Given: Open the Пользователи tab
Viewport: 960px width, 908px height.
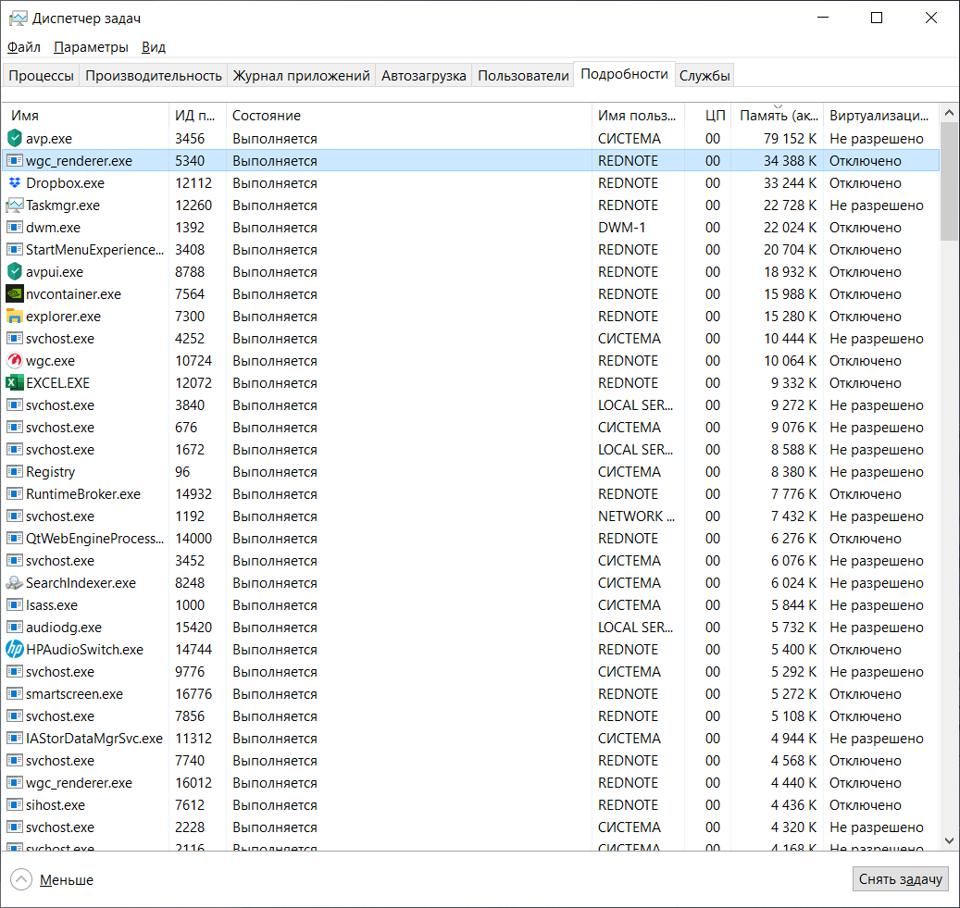Looking at the screenshot, I should point(523,76).
